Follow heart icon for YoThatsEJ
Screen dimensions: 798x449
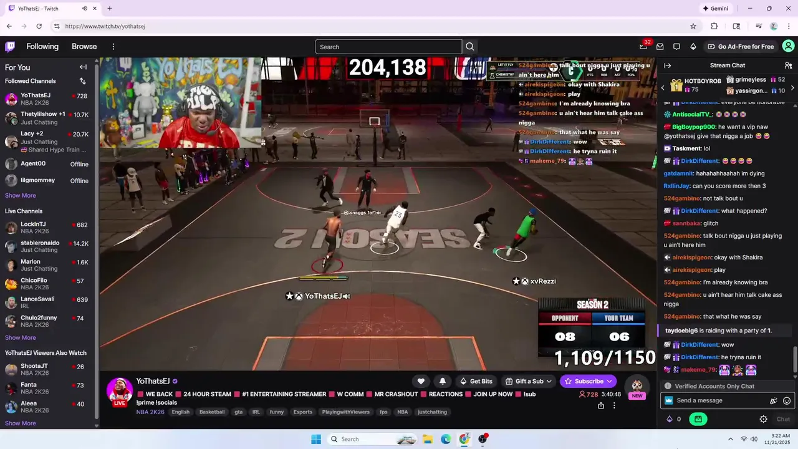tap(421, 381)
